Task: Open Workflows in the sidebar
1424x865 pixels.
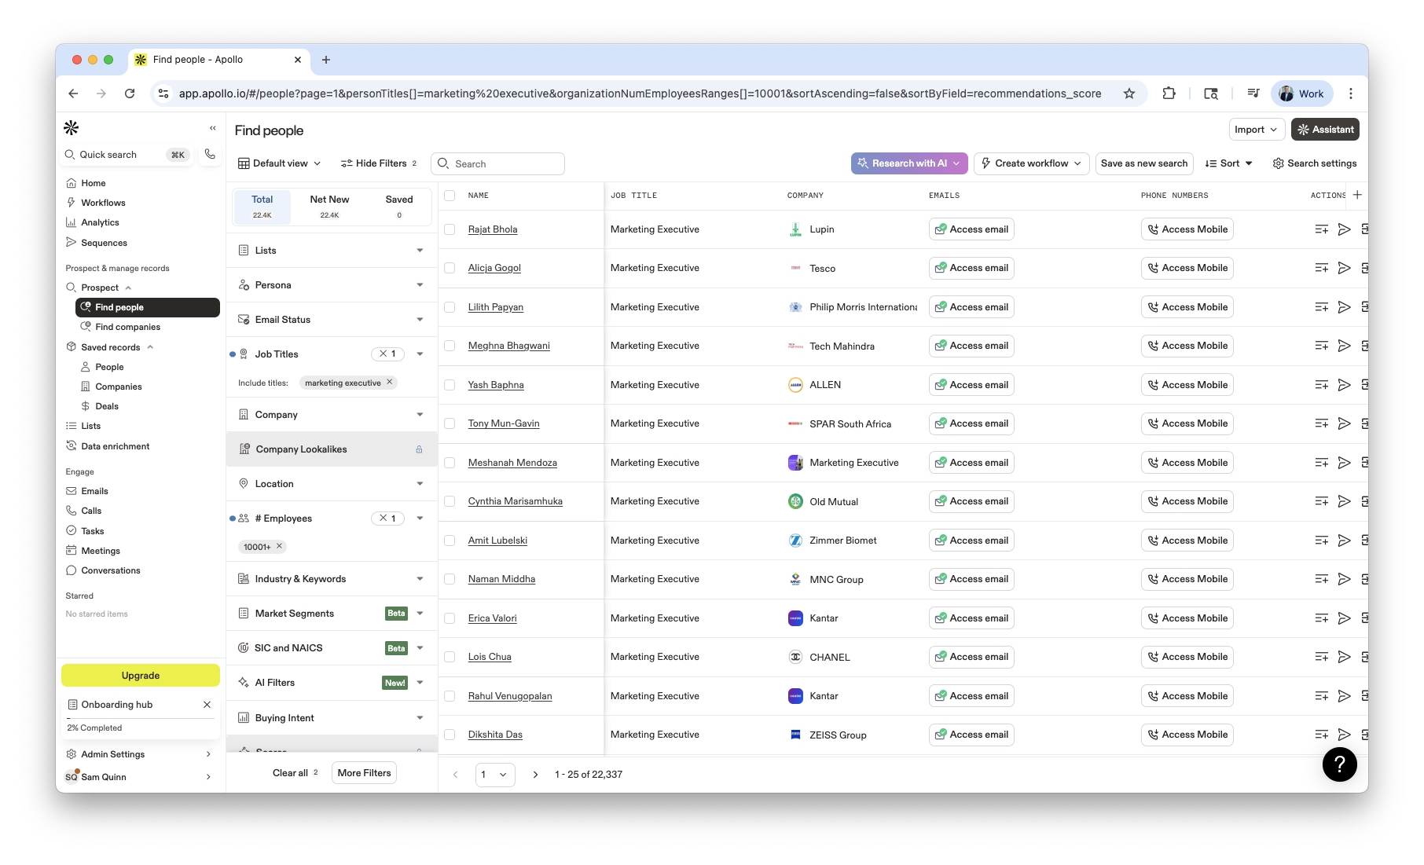Action: tap(103, 203)
